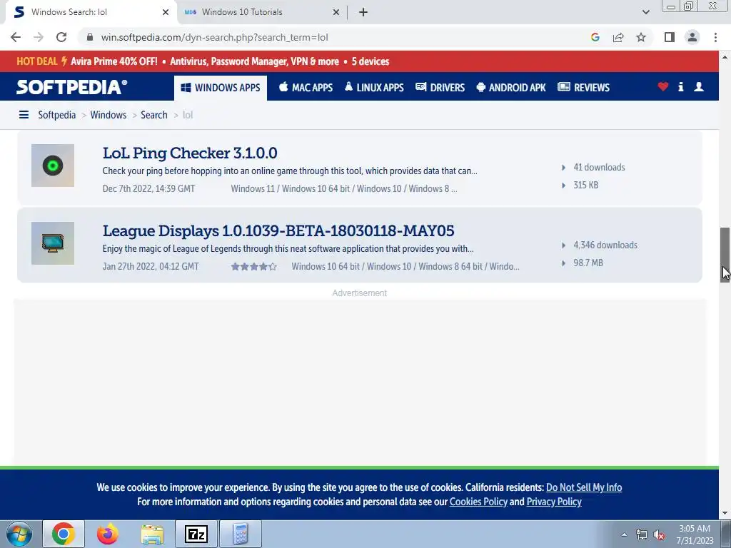Viewport: 731px width, 548px height.
Task: Open the hamburger menu beside breadcrumbs
Action: click(24, 115)
